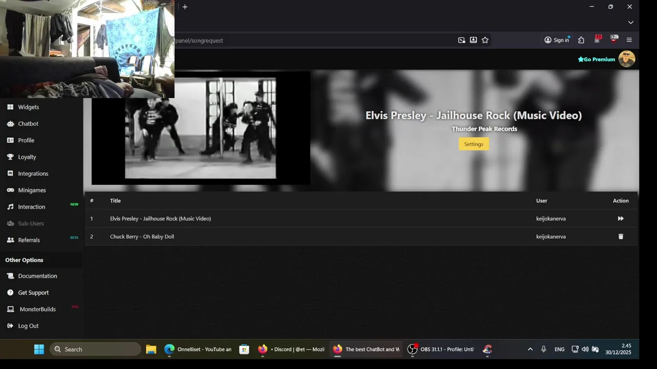Open the extension with red 11 badge
Viewport: 657px width, 369px height.
click(597, 39)
